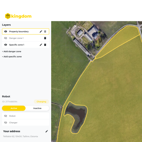This screenshot has width=142, height=142.
Task: Hide Specific zone 1 layer
Action: pos(6,45)
